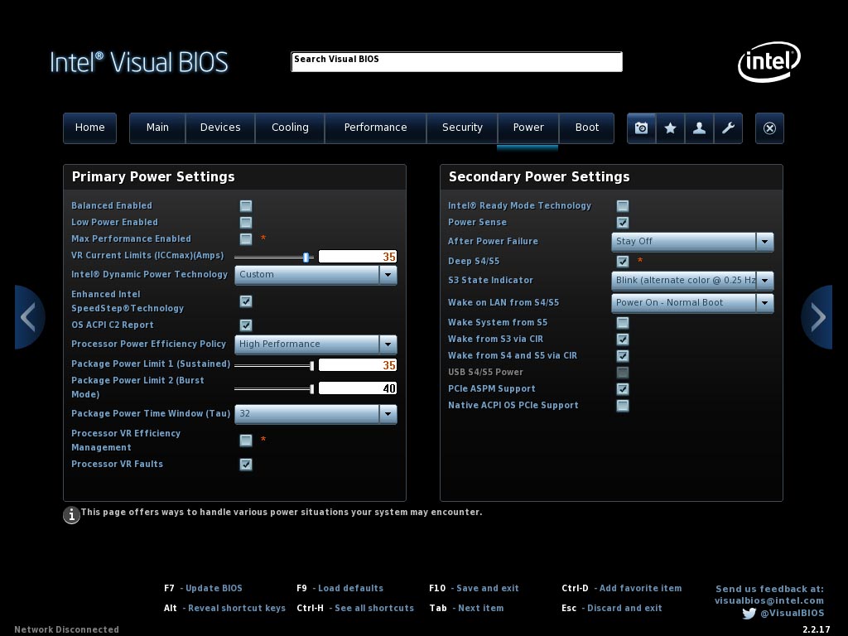This screenshot has width=848, height=636.
Task: Click F7 Update BIOS shortcut
Action: tap(204, 589)
